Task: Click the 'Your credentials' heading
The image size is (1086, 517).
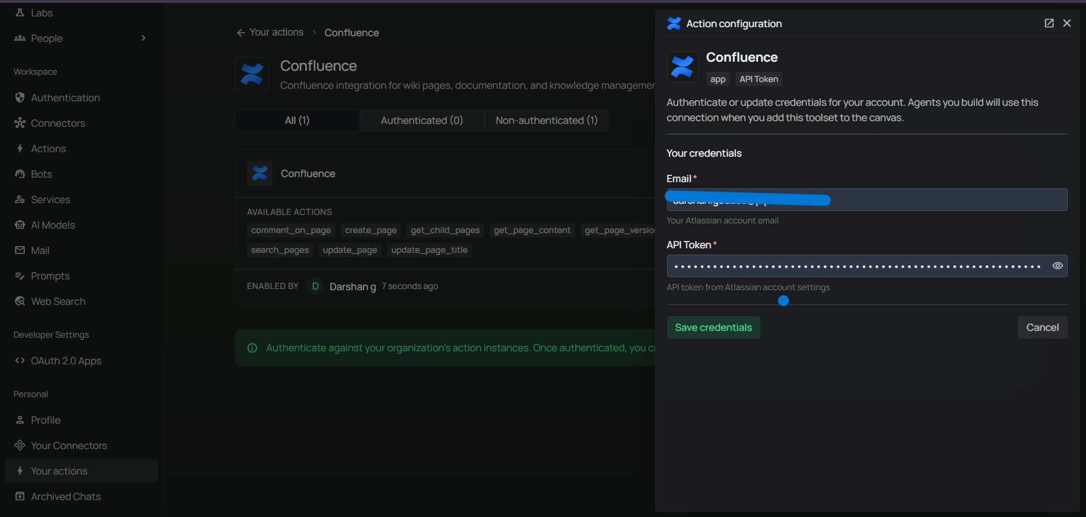Action: coord(704,153)
